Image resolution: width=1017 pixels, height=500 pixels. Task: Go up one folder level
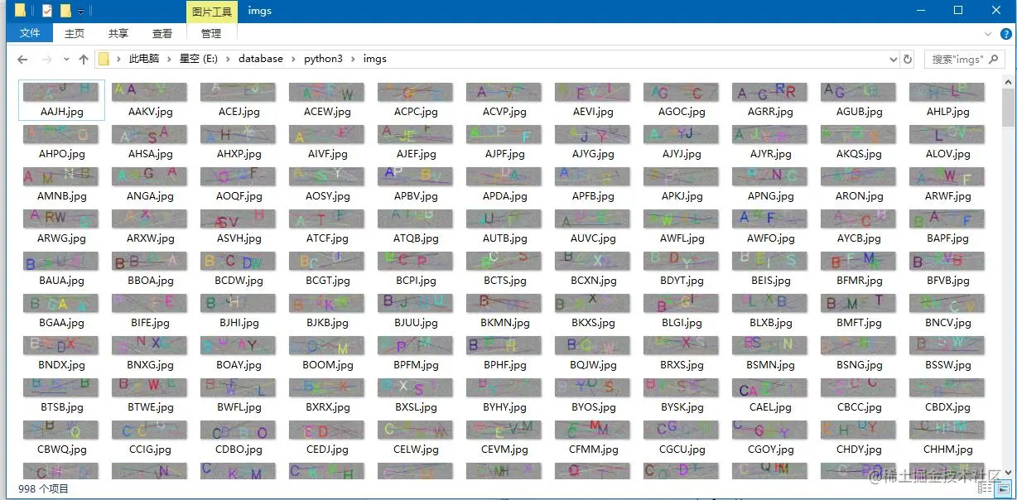click(84, 60)
